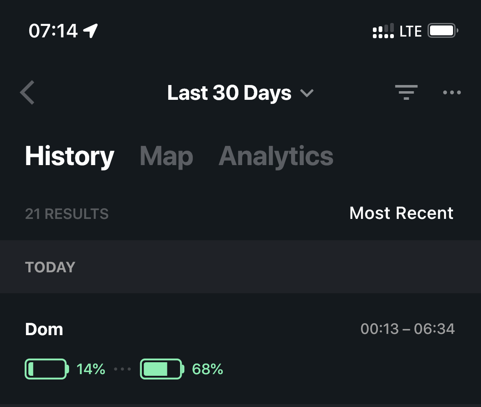Viewport: 481px width, 407px height.
Task: Select the 14% starting battery icon
Action: point(46,369)
